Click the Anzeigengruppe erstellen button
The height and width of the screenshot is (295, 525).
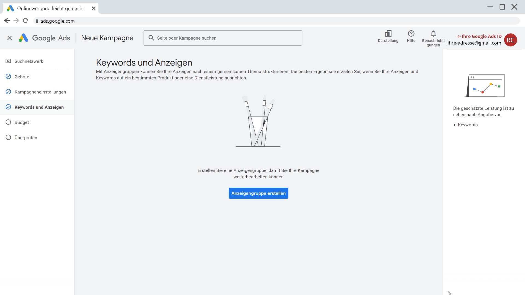pyautogui.click(x=258, y=193)
